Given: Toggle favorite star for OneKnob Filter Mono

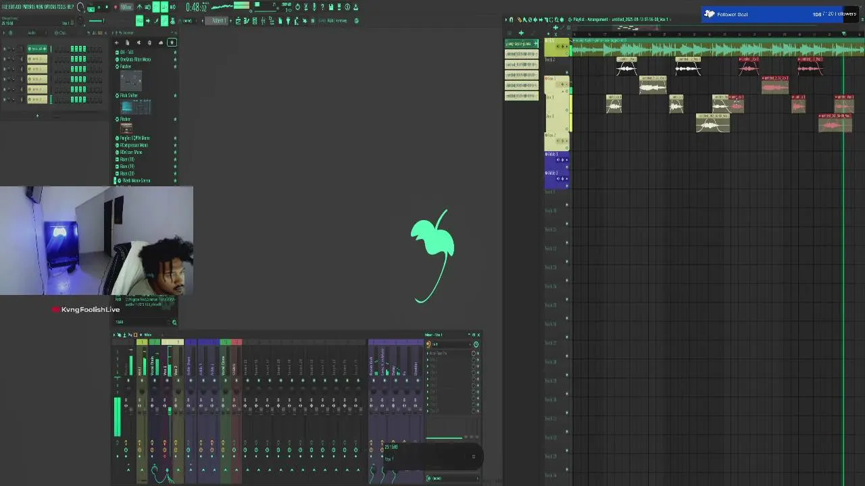Looking at the screenshot, I should coord(175,59).
